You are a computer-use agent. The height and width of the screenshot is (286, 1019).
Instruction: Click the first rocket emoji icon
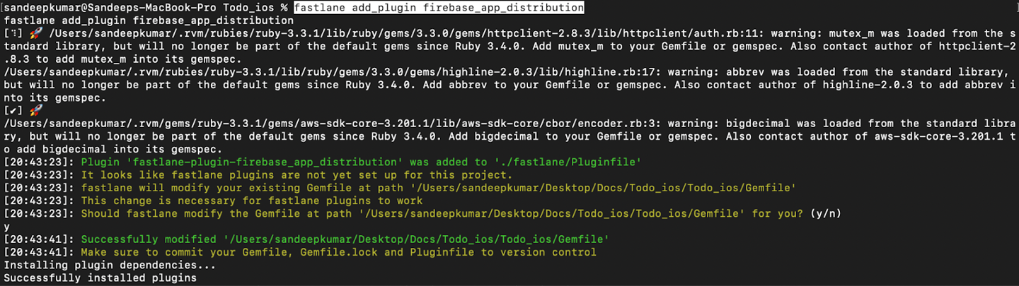(36, 33)
